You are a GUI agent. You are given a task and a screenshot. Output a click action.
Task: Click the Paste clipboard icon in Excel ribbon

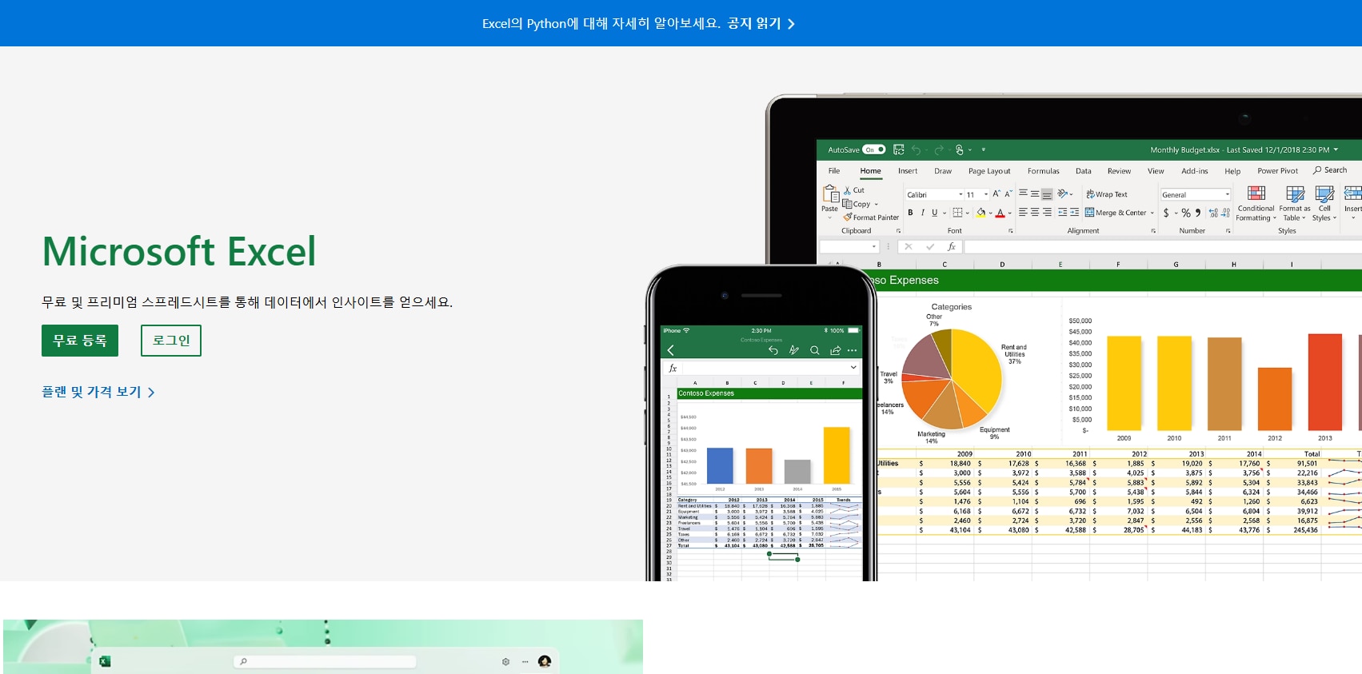tap(831, 193)
